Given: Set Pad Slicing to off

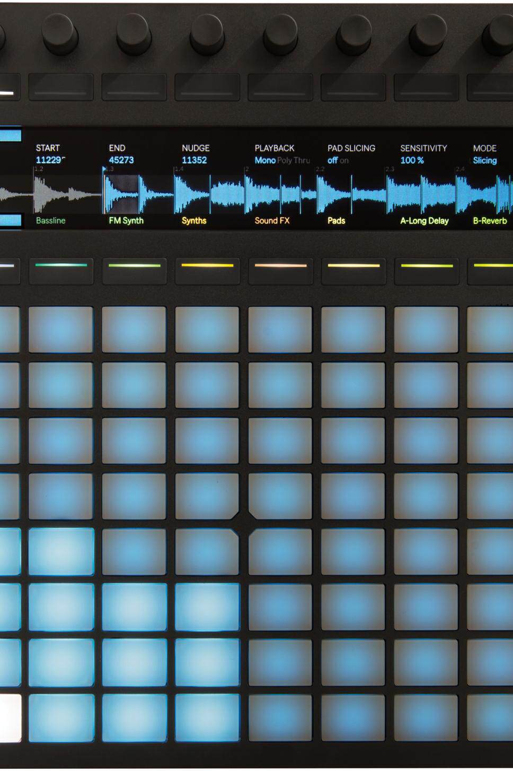Looking at the screenshot, I should [332, 160].
